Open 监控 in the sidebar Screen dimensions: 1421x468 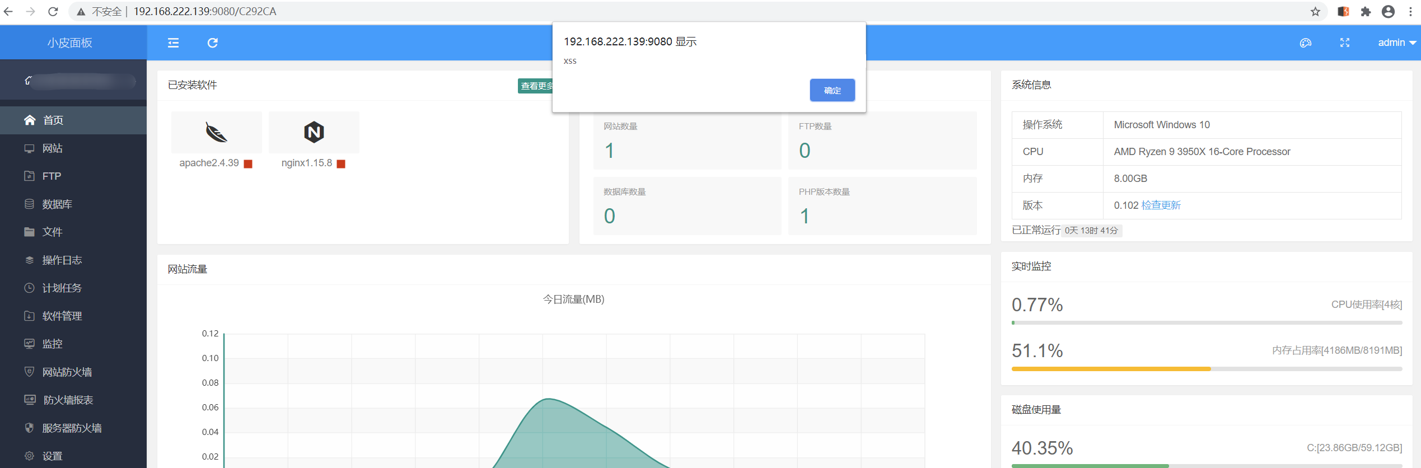73,344
